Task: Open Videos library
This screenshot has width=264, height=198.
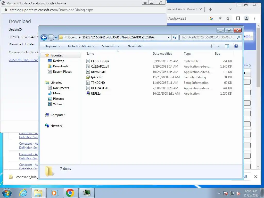Action: click(57, 104)
